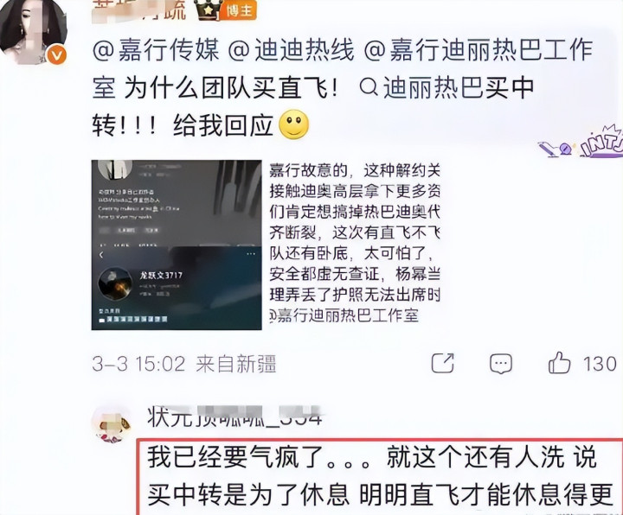Click the magnifier search icon before 迪丽热巴
The width and height of the screenshot is (623, 515).
[x=369, y=88]
